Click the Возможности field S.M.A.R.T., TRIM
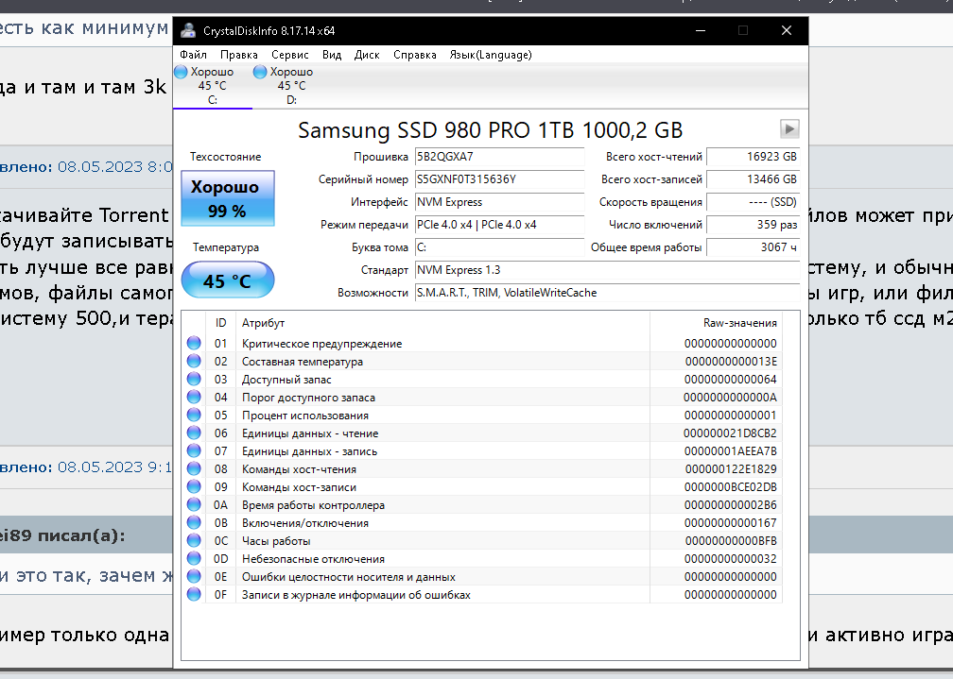Screen dimensions: 953x679 [607, 293]
